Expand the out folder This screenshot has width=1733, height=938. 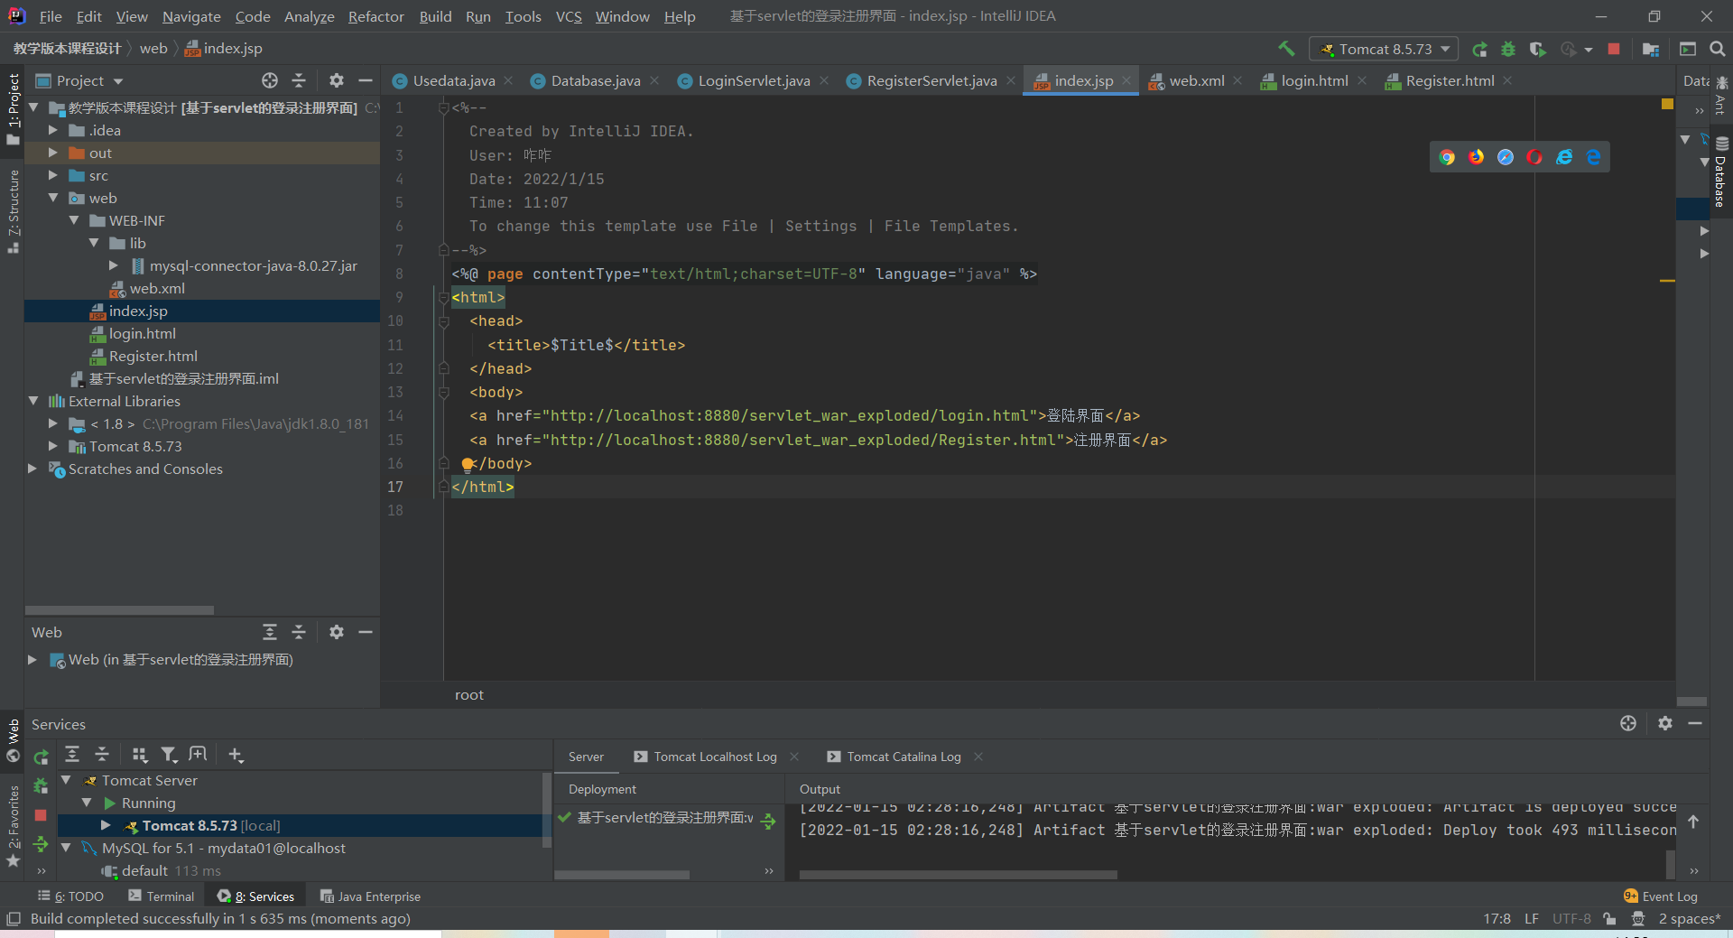tap(53, 153)
